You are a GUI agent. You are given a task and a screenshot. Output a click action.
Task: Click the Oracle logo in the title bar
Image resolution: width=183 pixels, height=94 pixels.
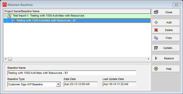pyautogui.click(x=5, y=5)
